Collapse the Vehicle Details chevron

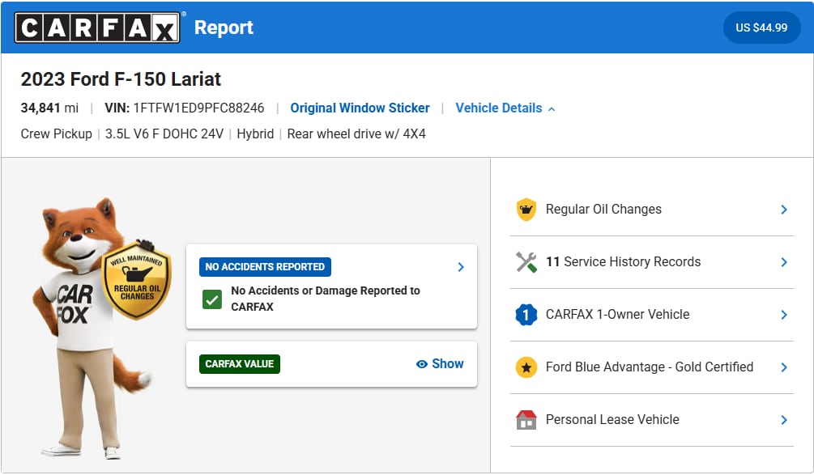pyautogui.click(x=552, y=109)
